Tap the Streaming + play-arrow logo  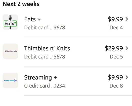10,80
